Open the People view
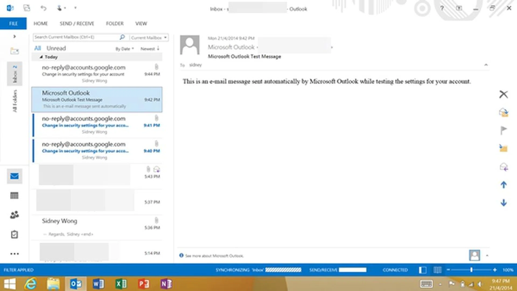Screen dimensions: 517x291 (x=14, y=215)
